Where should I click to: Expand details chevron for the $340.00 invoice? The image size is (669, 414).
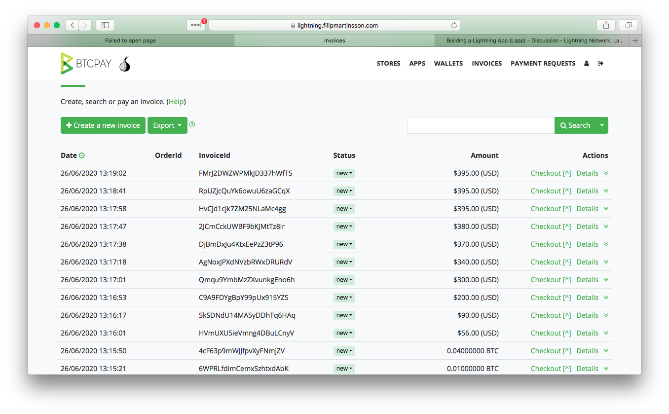[x=606, y=262]
